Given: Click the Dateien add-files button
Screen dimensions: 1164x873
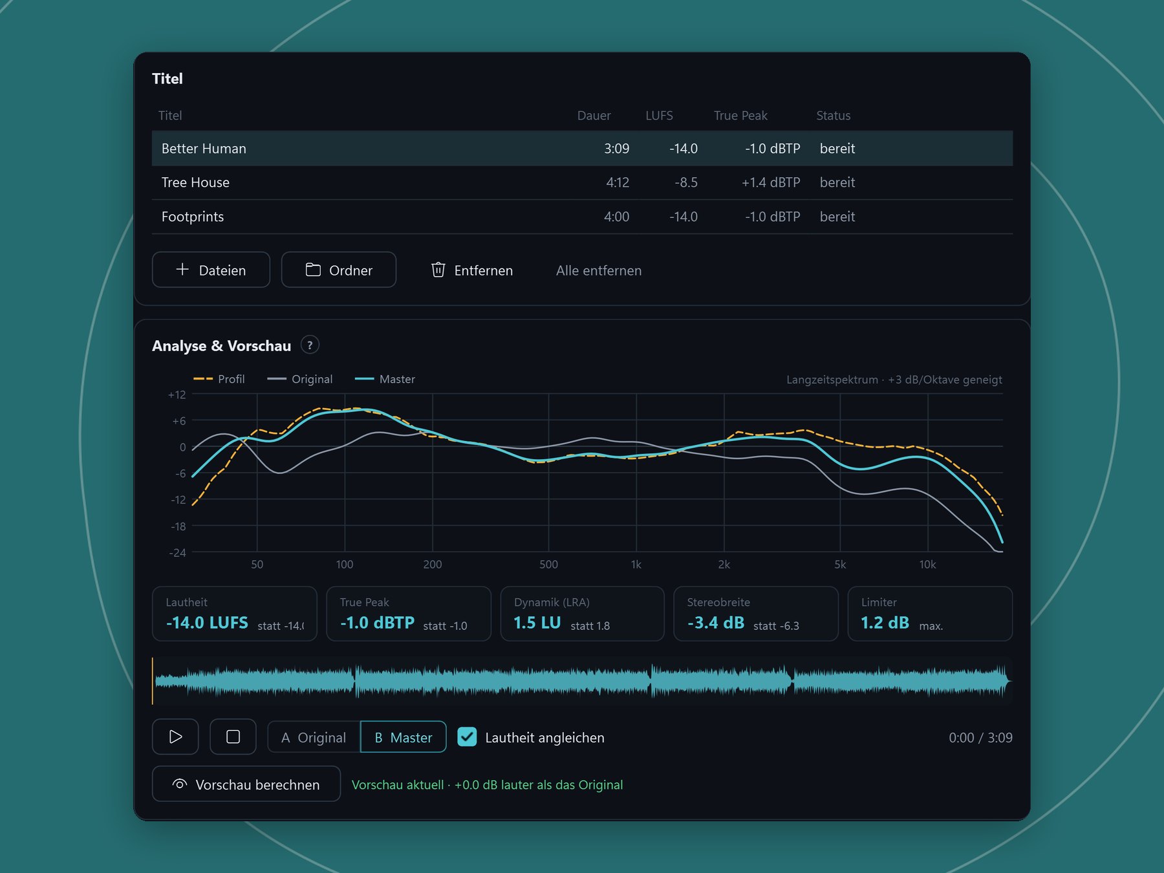Looking at the screenshot, I should [211, 270].
